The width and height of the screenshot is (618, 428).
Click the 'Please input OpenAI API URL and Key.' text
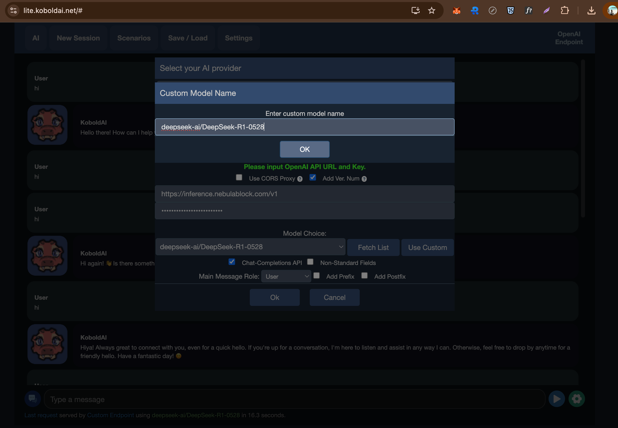coord(305,167)
